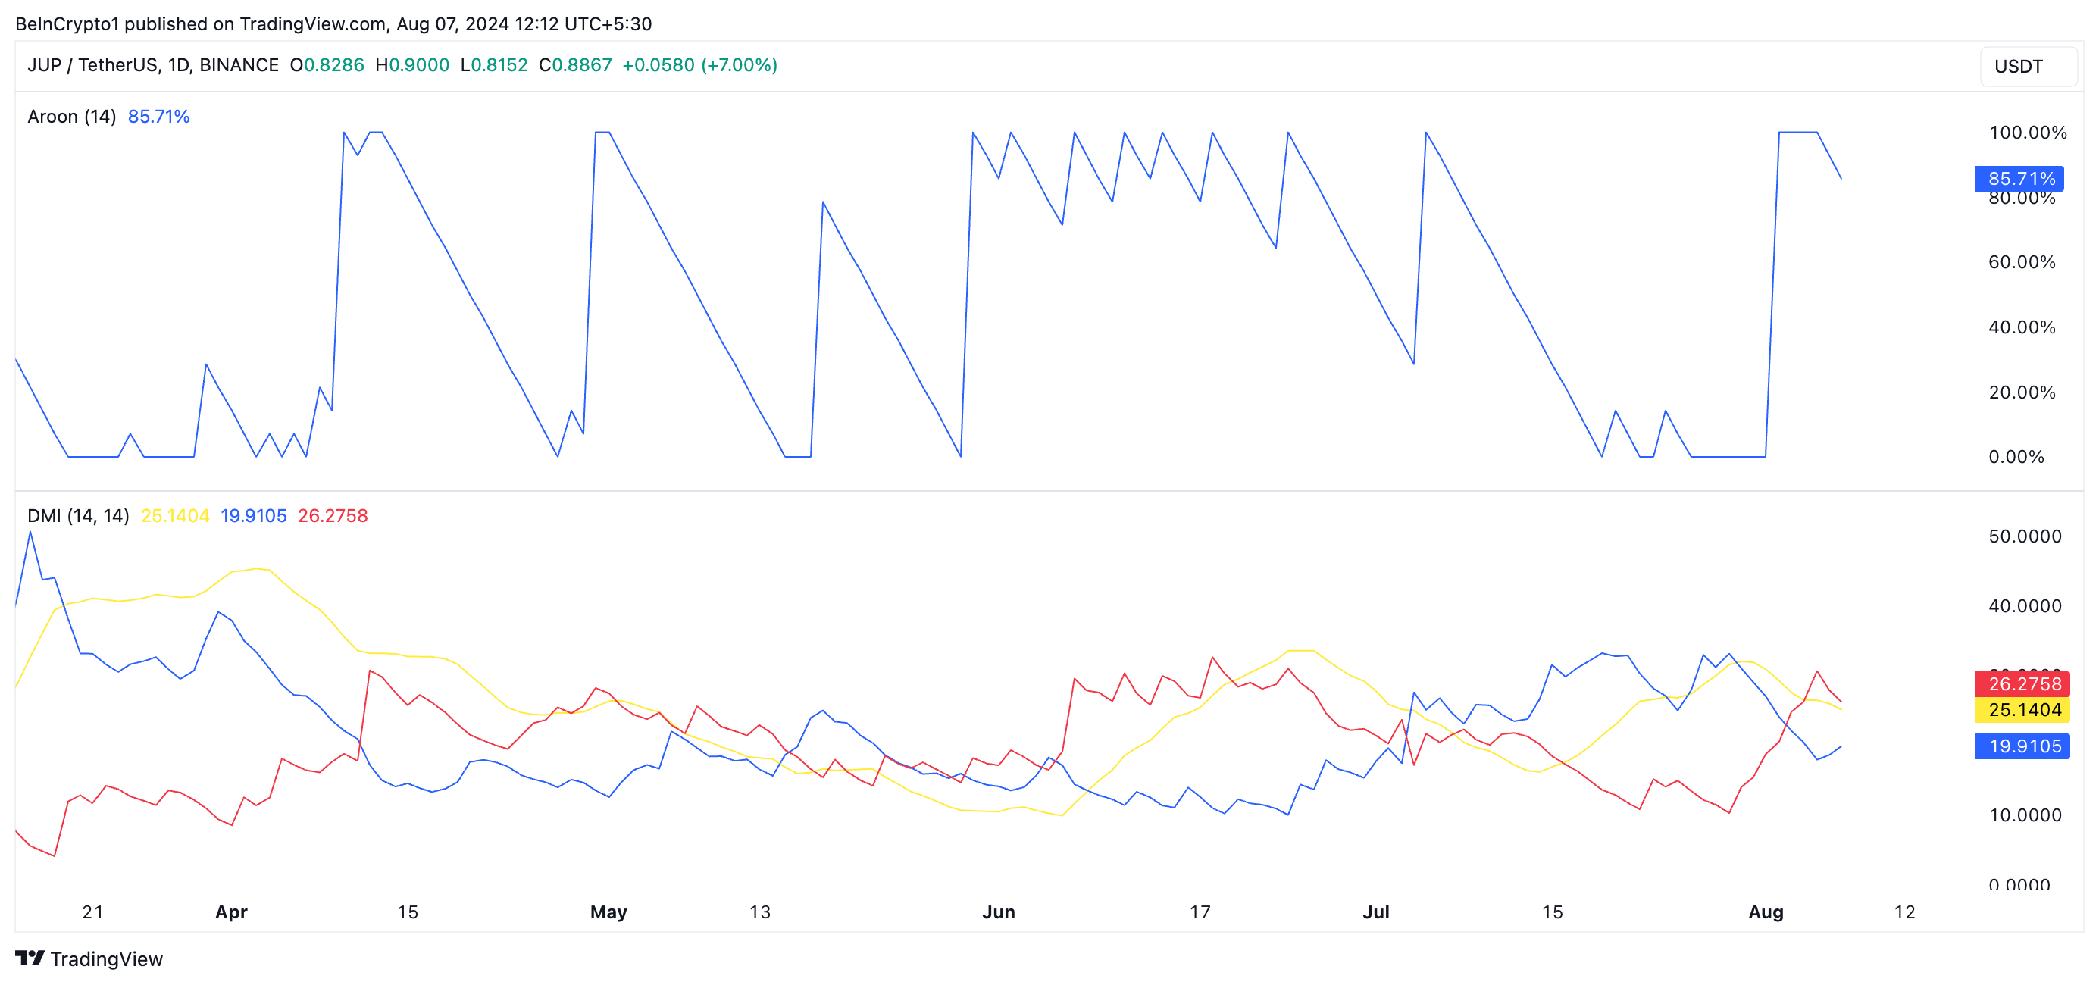Click the red 26.2758 DMI axis tag
Image resolution: width=2099 pixels, height=985 pixels.
click(x=2022, y=683)
